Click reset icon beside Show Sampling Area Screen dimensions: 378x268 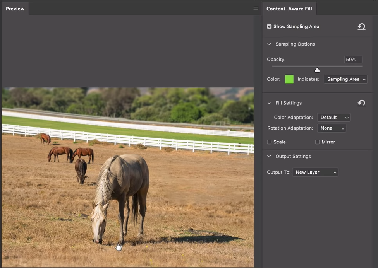[x=361, y=27]
